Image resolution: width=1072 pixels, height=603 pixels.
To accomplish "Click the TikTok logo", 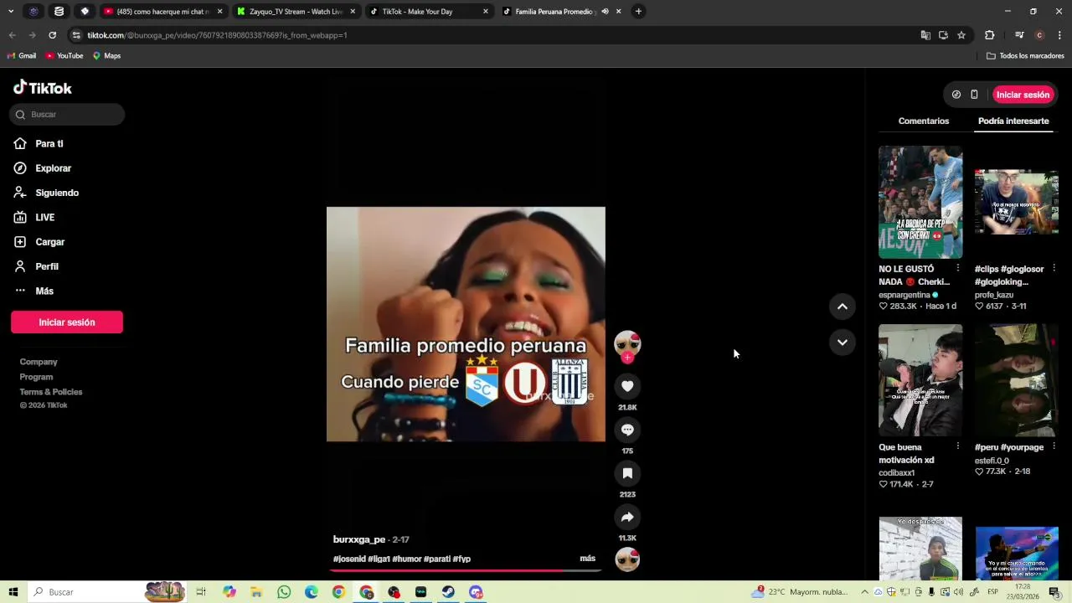I will click(43, 88).
